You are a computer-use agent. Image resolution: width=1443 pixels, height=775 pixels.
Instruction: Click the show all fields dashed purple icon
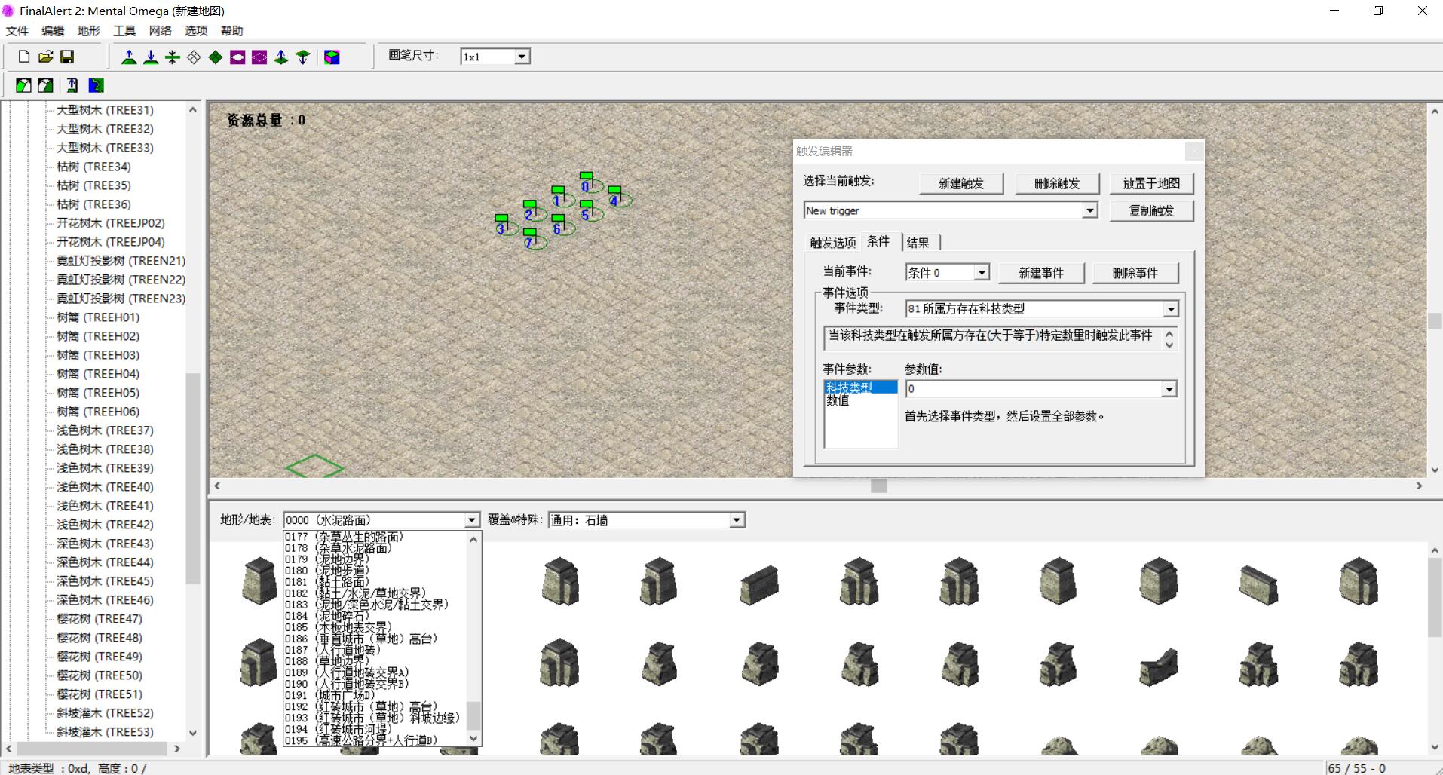click(x=259, y=57)
